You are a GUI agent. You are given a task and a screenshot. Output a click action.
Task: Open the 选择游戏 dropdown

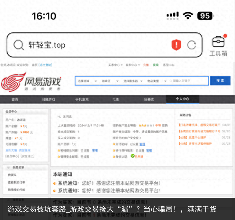point(87,81)
